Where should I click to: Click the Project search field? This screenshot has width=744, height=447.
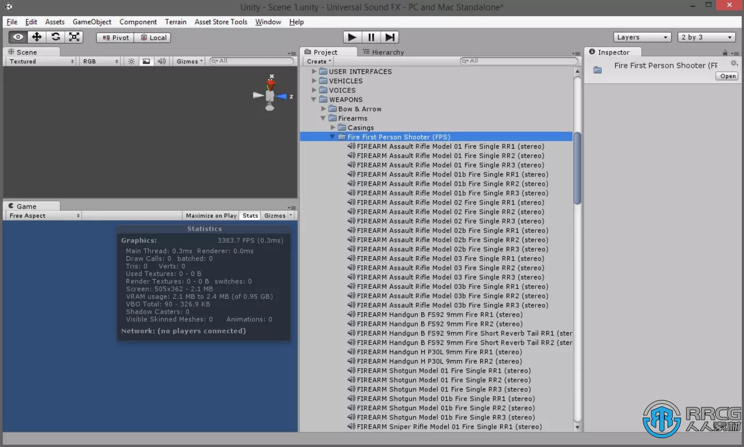tap(519, 61)
